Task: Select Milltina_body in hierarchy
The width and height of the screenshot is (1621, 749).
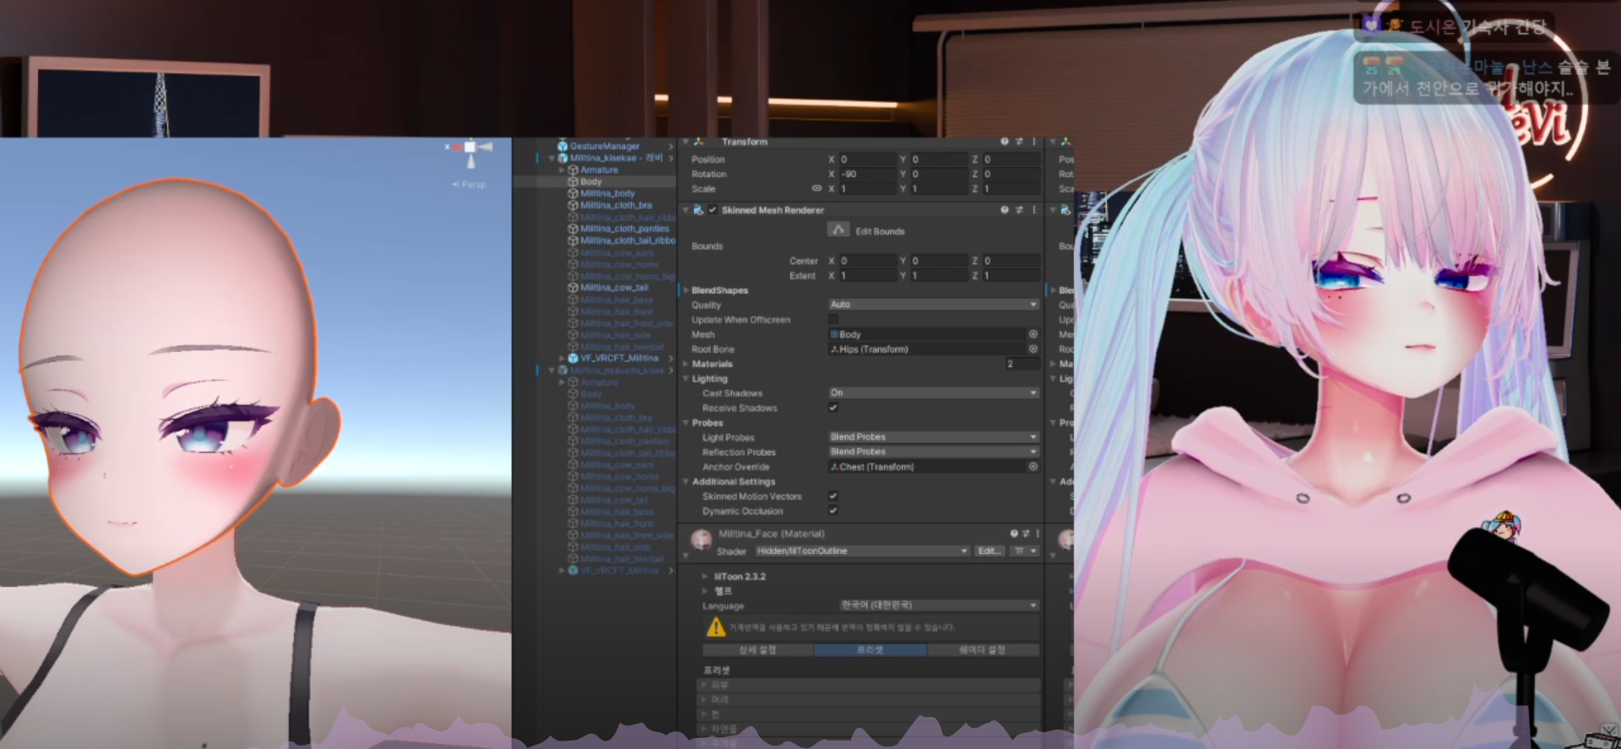Action: tap(607, 193)
